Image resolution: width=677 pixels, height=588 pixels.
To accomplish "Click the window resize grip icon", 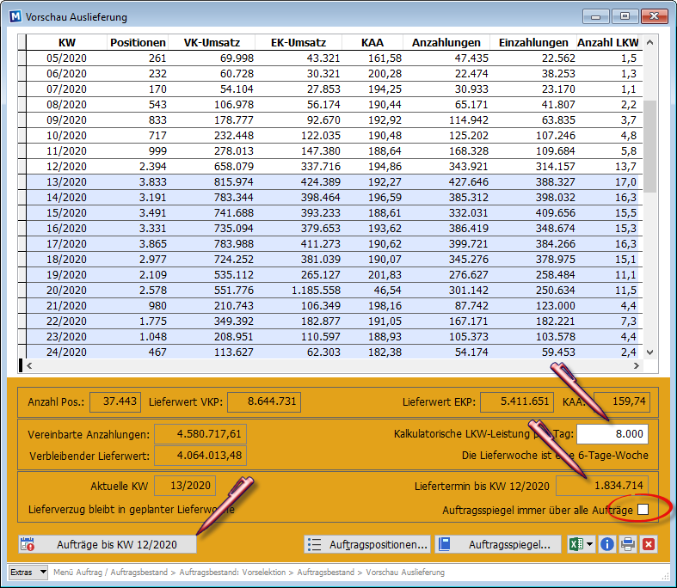I will coord(665,576).
